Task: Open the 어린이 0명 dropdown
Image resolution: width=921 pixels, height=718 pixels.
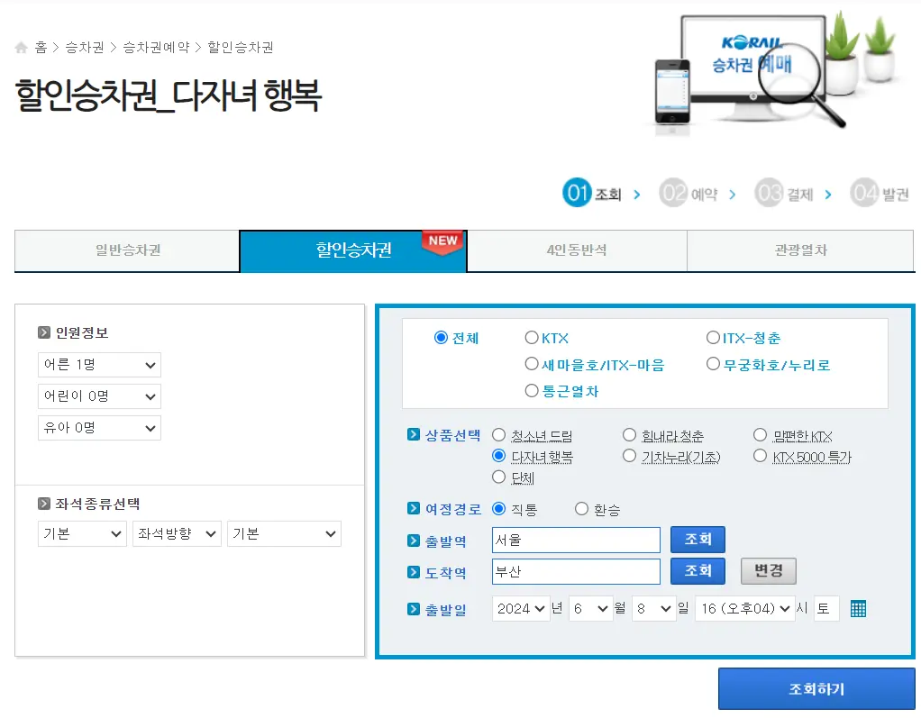Action: 99,396
